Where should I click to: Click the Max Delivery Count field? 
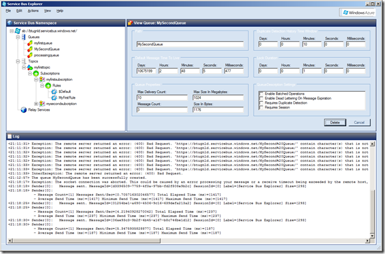tap(162, 97)
